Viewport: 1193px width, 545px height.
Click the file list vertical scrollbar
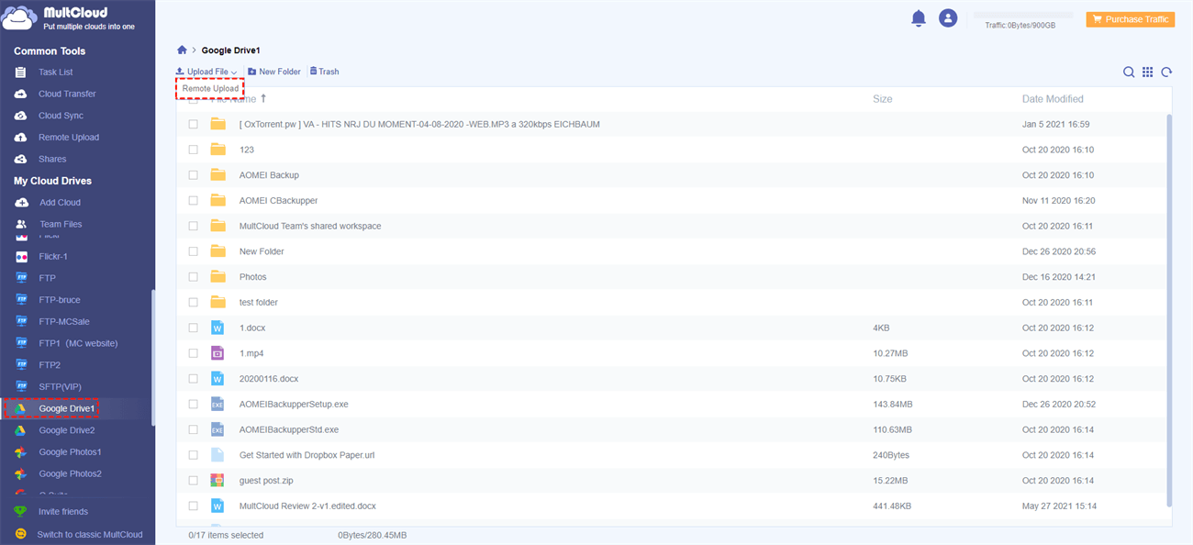[1168, 309]
